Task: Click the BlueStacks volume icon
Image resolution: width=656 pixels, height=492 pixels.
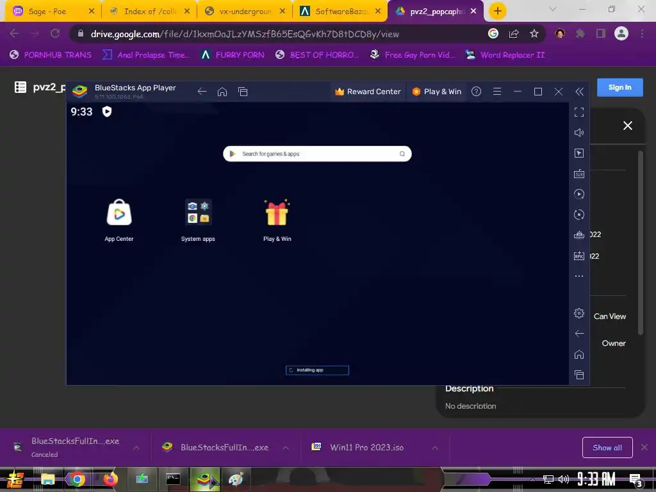Action: [579, 133]
